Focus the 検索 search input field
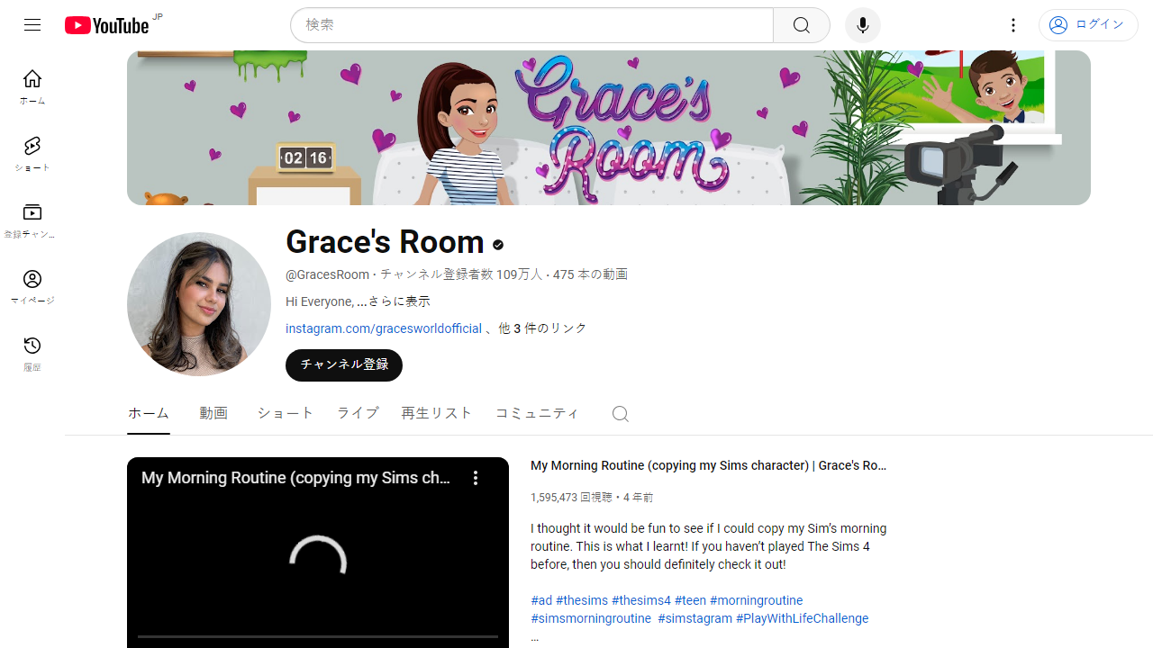This screenshot has width=1153, height=648. tap(531, 25)
